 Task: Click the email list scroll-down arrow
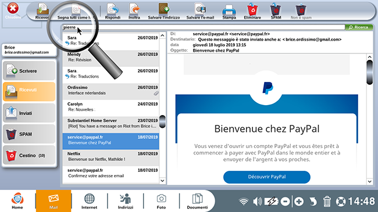162,181
